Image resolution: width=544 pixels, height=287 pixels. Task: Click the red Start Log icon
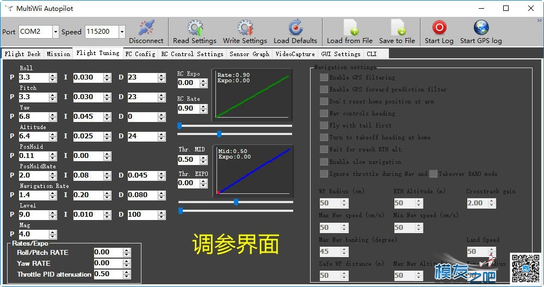tap(439, 27)
